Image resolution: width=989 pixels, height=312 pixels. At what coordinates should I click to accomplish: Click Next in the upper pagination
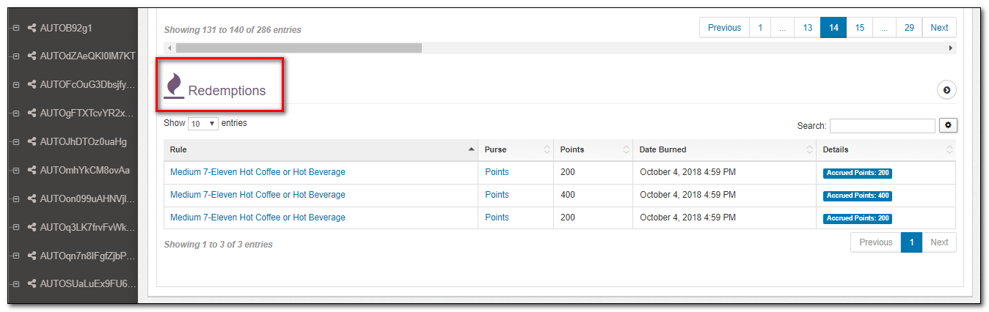[x=939, y=28]
